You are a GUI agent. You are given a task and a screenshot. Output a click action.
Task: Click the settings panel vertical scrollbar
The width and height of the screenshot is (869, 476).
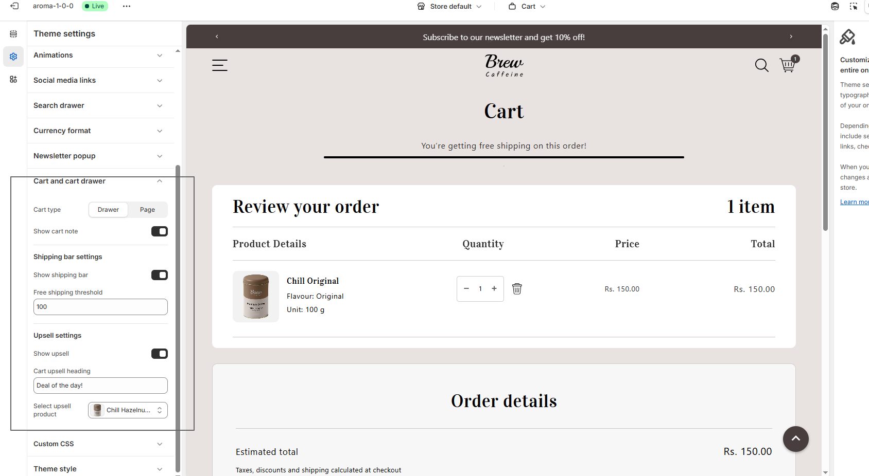point(178,319)
